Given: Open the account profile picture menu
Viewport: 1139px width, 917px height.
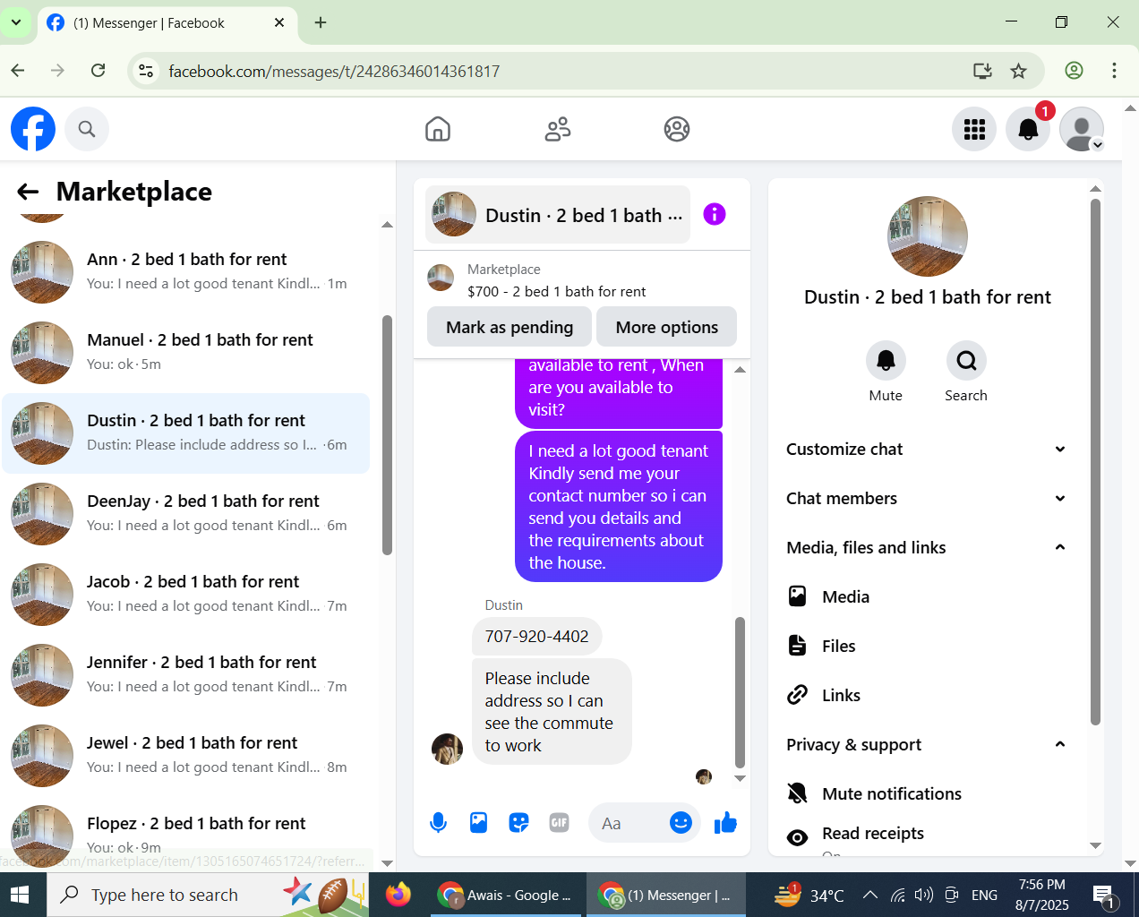Looking at the screenshot, I should (1082, 129).
